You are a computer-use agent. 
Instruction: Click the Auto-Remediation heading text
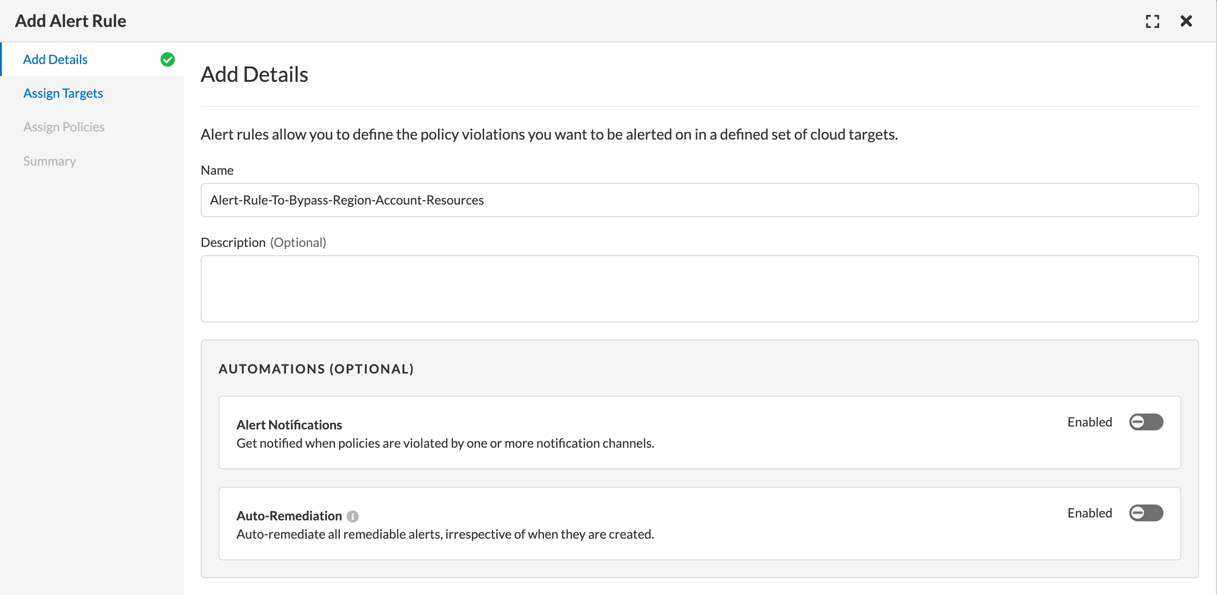tap(289, 516)
